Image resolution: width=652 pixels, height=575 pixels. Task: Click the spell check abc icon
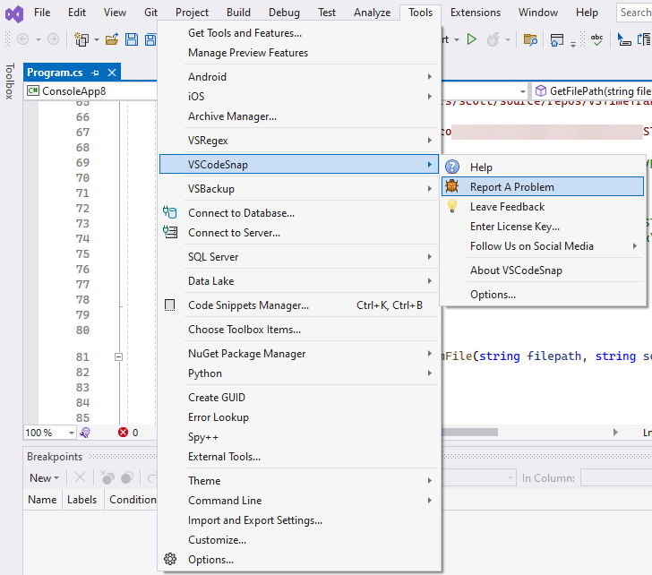coord(597,39)
